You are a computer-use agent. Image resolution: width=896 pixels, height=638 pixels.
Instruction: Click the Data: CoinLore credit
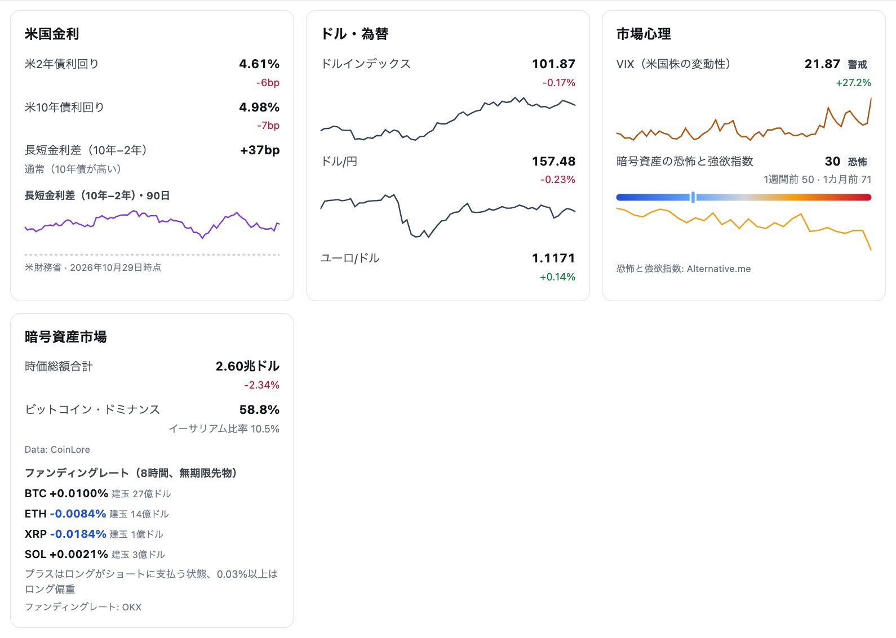(57, 449)
